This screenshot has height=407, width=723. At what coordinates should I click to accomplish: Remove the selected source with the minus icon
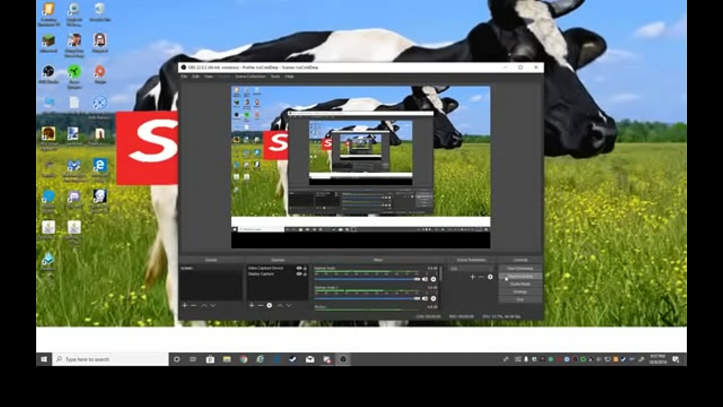click(x=260, y=305)
